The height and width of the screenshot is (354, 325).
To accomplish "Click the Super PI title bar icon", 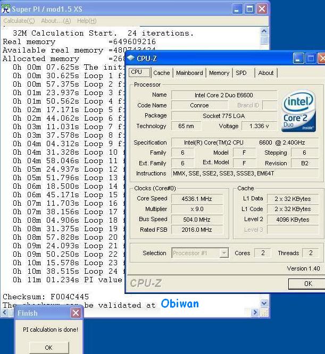I will click(x=5, y=9).
